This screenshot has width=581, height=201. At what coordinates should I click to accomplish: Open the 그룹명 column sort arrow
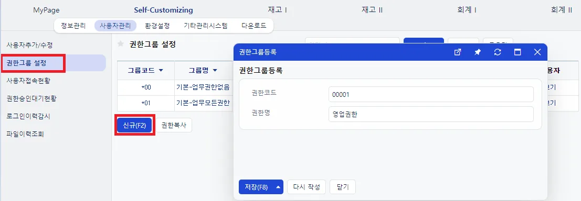215,70
